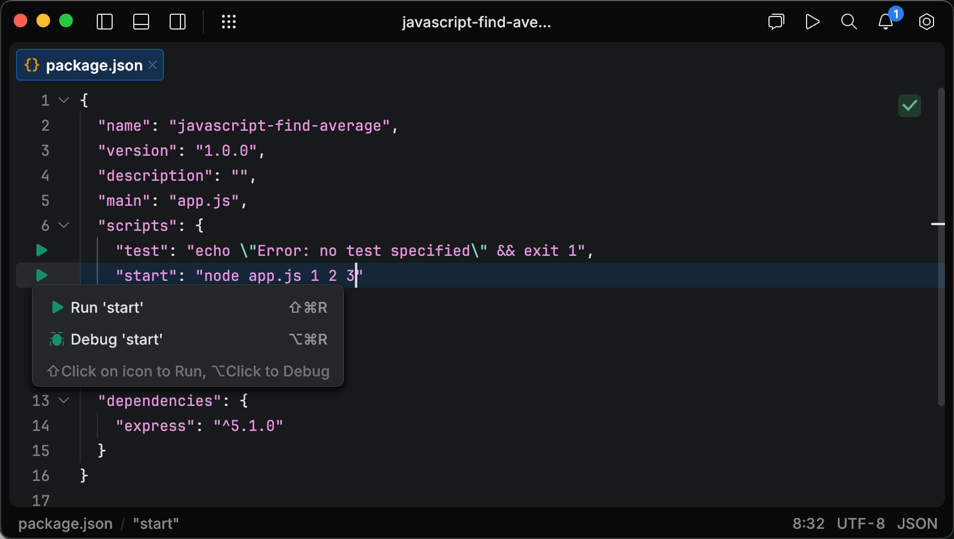Select Run 'start' in the popup menu
Viewport: 954px width, 539px height.
coord(106,308)
